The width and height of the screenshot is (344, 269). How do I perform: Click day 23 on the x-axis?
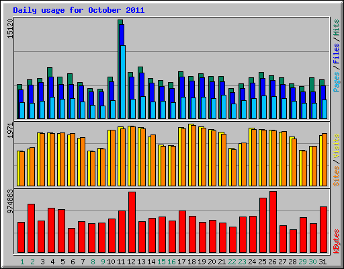click(x=242, y=262)
